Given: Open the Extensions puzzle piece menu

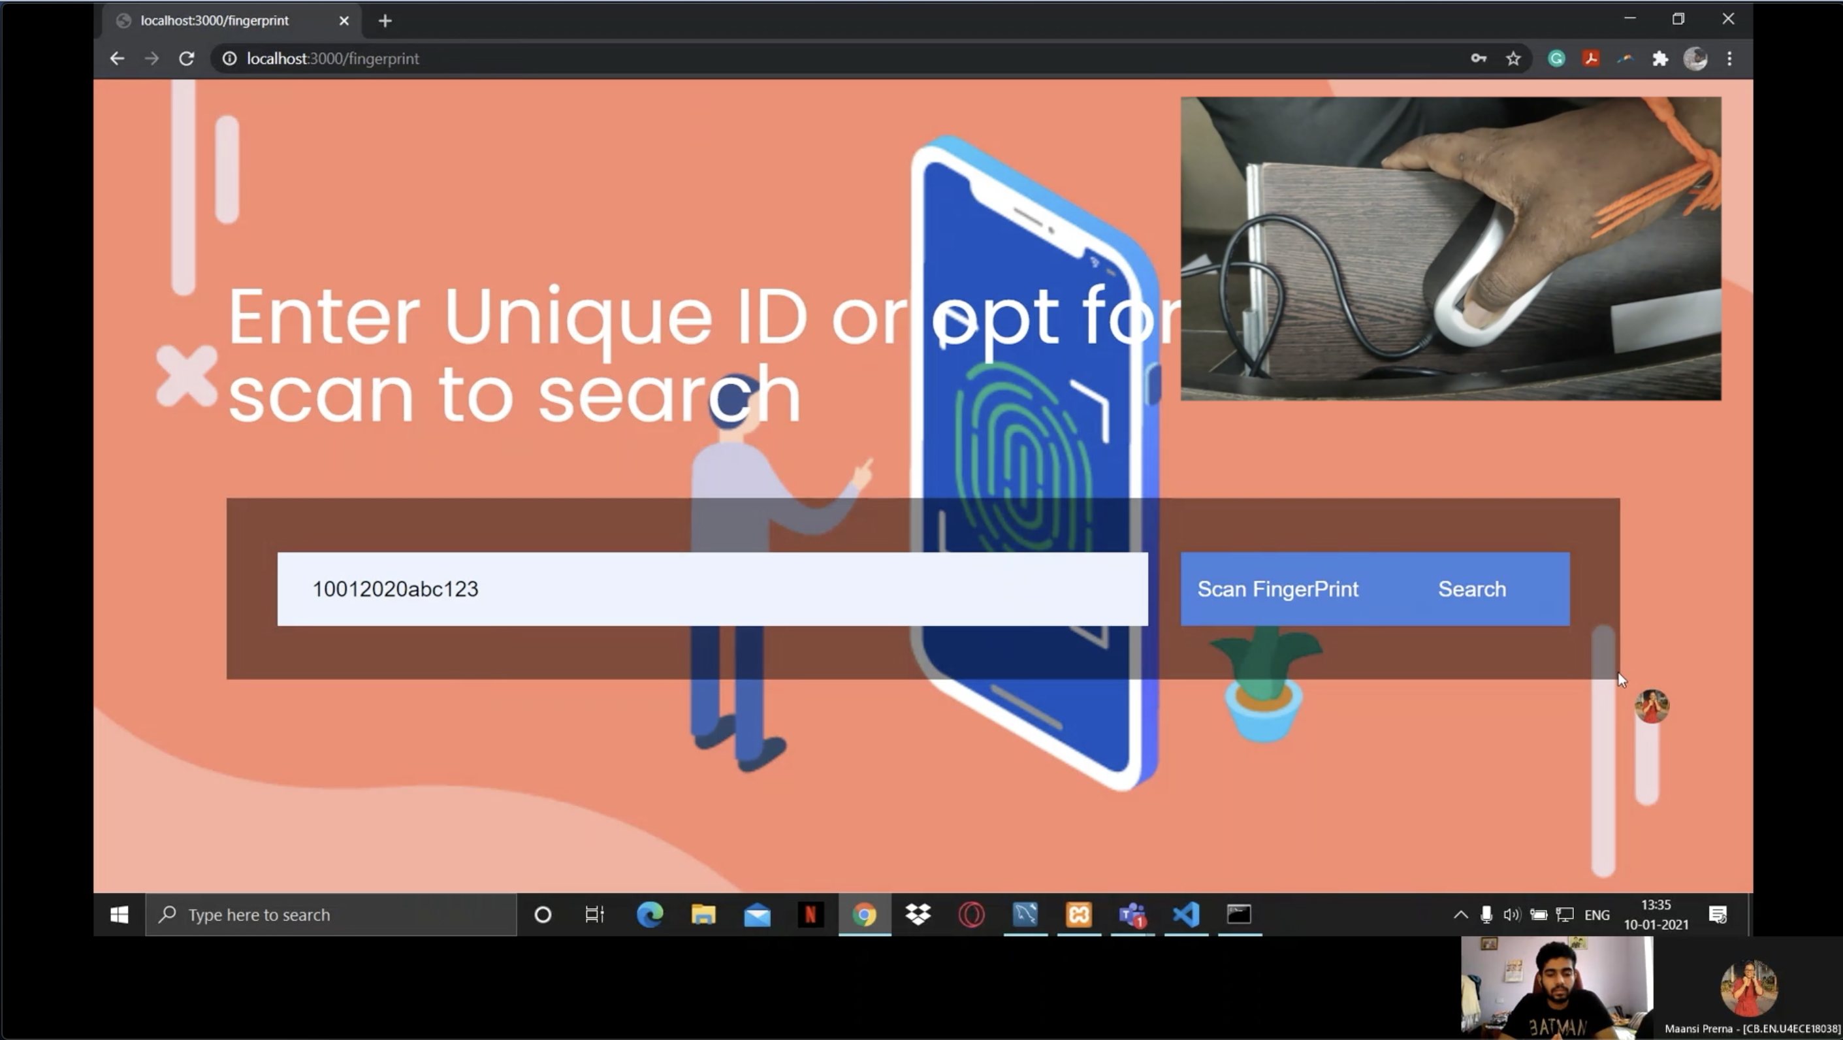Looking at the screenshot, I should click(x=1660, y=59).
